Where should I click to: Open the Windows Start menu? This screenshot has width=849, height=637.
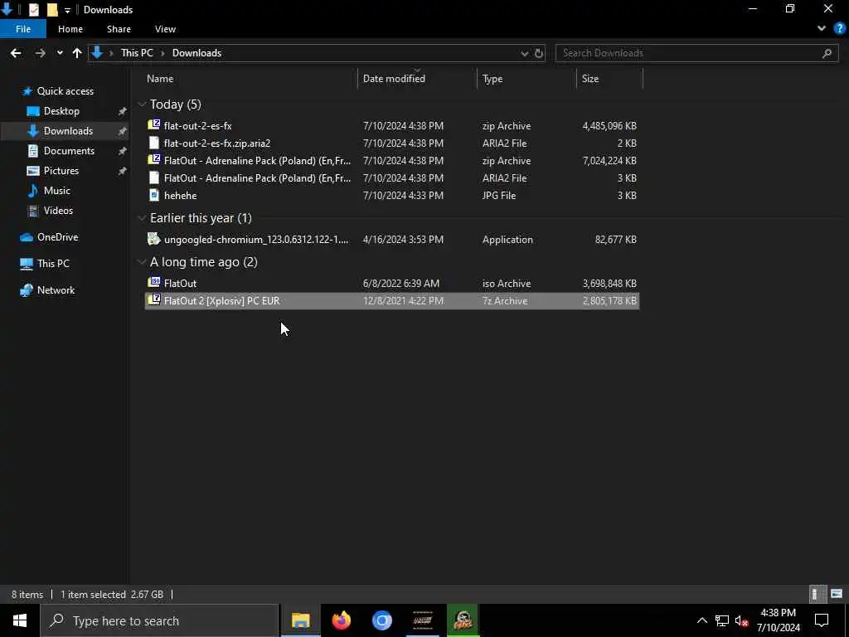tap(20, 620)
